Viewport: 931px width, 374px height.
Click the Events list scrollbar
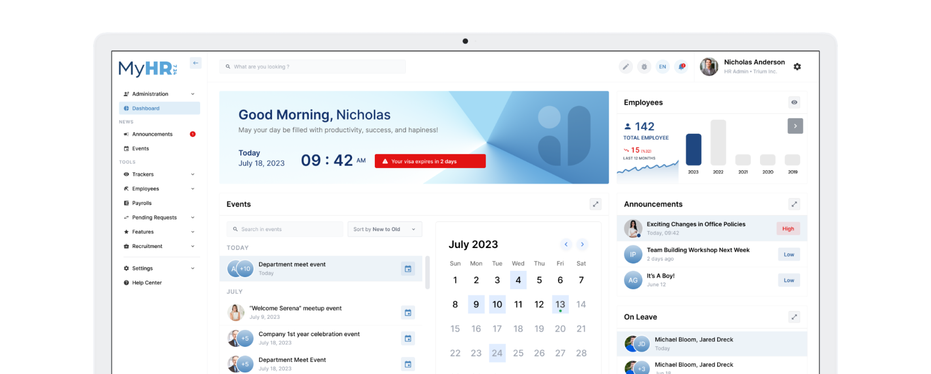[427, 272]
